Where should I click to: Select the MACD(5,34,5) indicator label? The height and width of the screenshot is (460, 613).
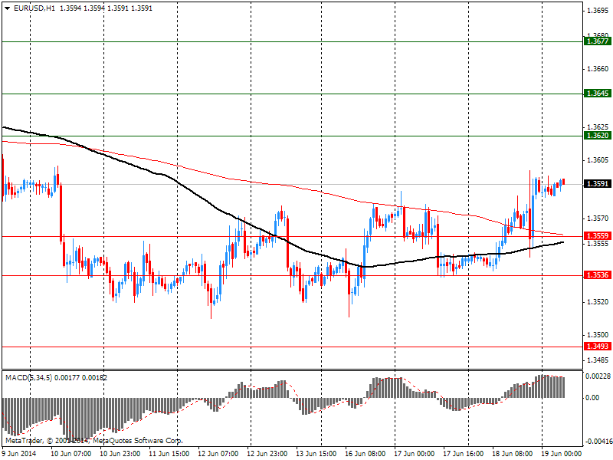click(x=28, y=378)
